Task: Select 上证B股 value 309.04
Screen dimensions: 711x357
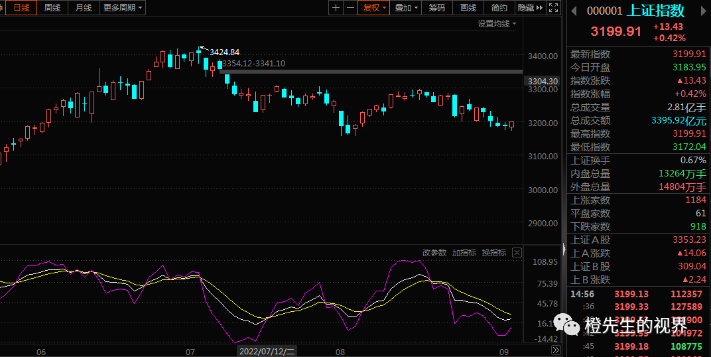Action: point(692,266)
